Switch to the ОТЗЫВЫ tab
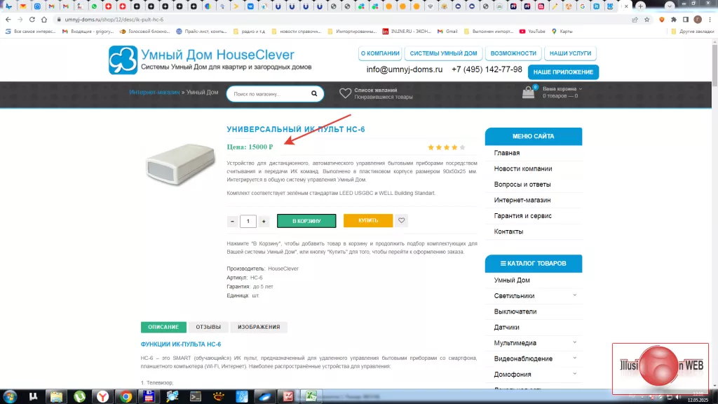Image resolution: width=718 pixels, height=404 pixels. point(208,327)
